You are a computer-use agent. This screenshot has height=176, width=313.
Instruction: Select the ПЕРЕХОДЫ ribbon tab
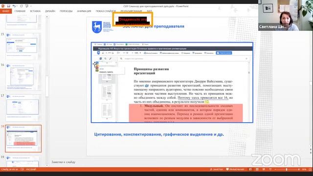tap(66, 11)
